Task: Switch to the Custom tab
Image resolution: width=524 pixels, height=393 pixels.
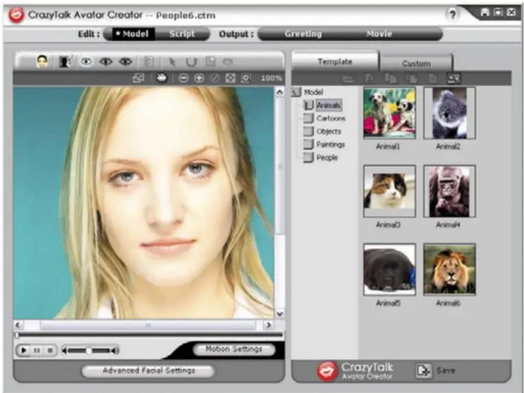Action: tap(416, 63)
